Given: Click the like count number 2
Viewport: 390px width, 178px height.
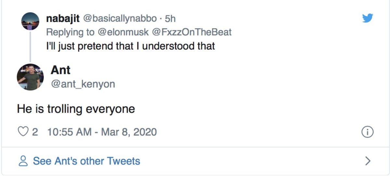Looking at the screenshot, I should point(35,132).
